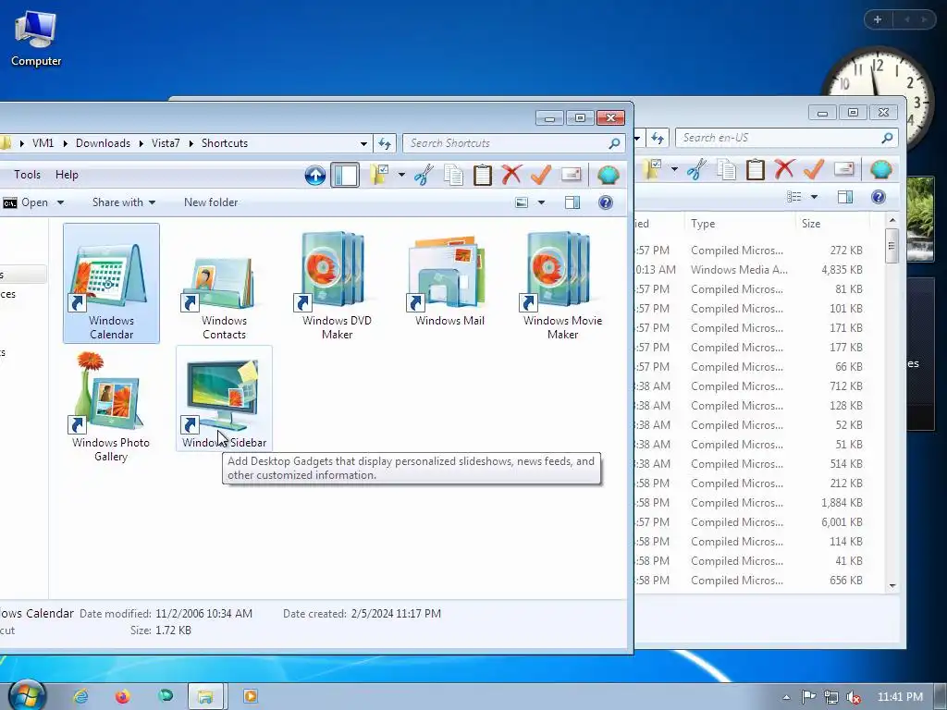Screen dimensions: 947x710
Task: Select the Windows Sidebar shortcut
Action: (x=224, y=398)
